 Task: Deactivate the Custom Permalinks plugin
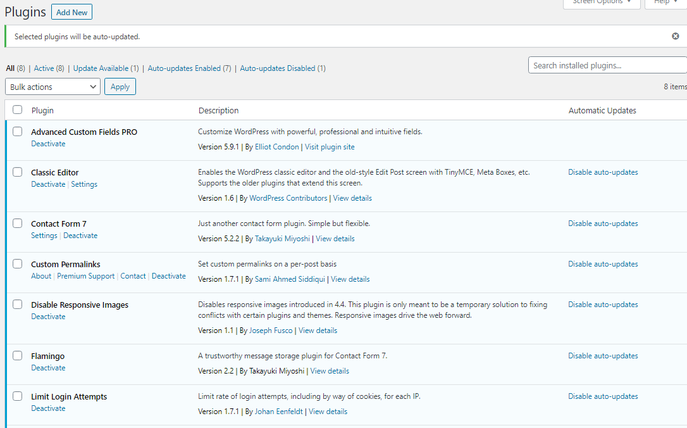click(x=169, y=276)
